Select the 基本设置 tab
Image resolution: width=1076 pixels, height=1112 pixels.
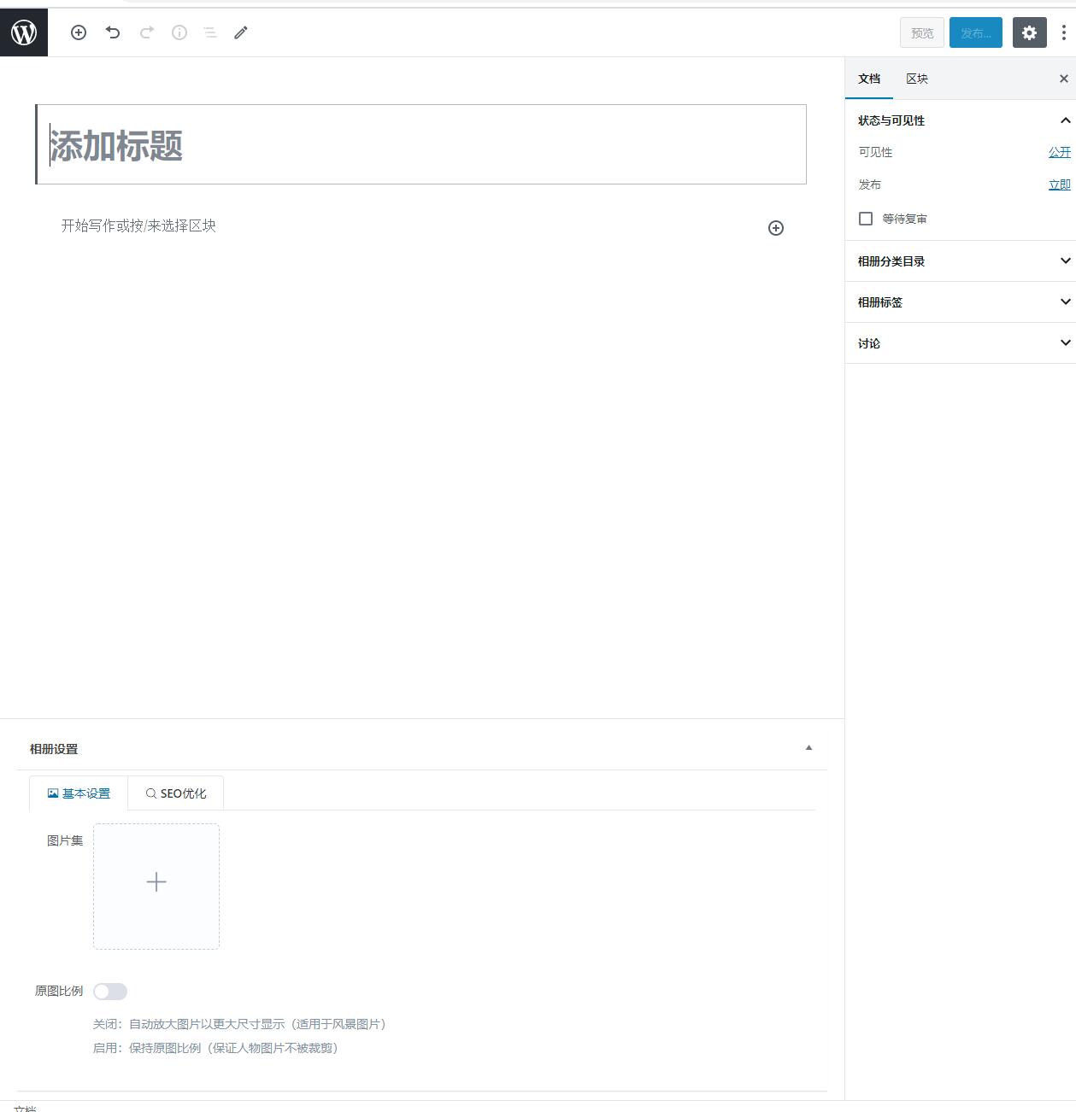(x=79, y=793)
